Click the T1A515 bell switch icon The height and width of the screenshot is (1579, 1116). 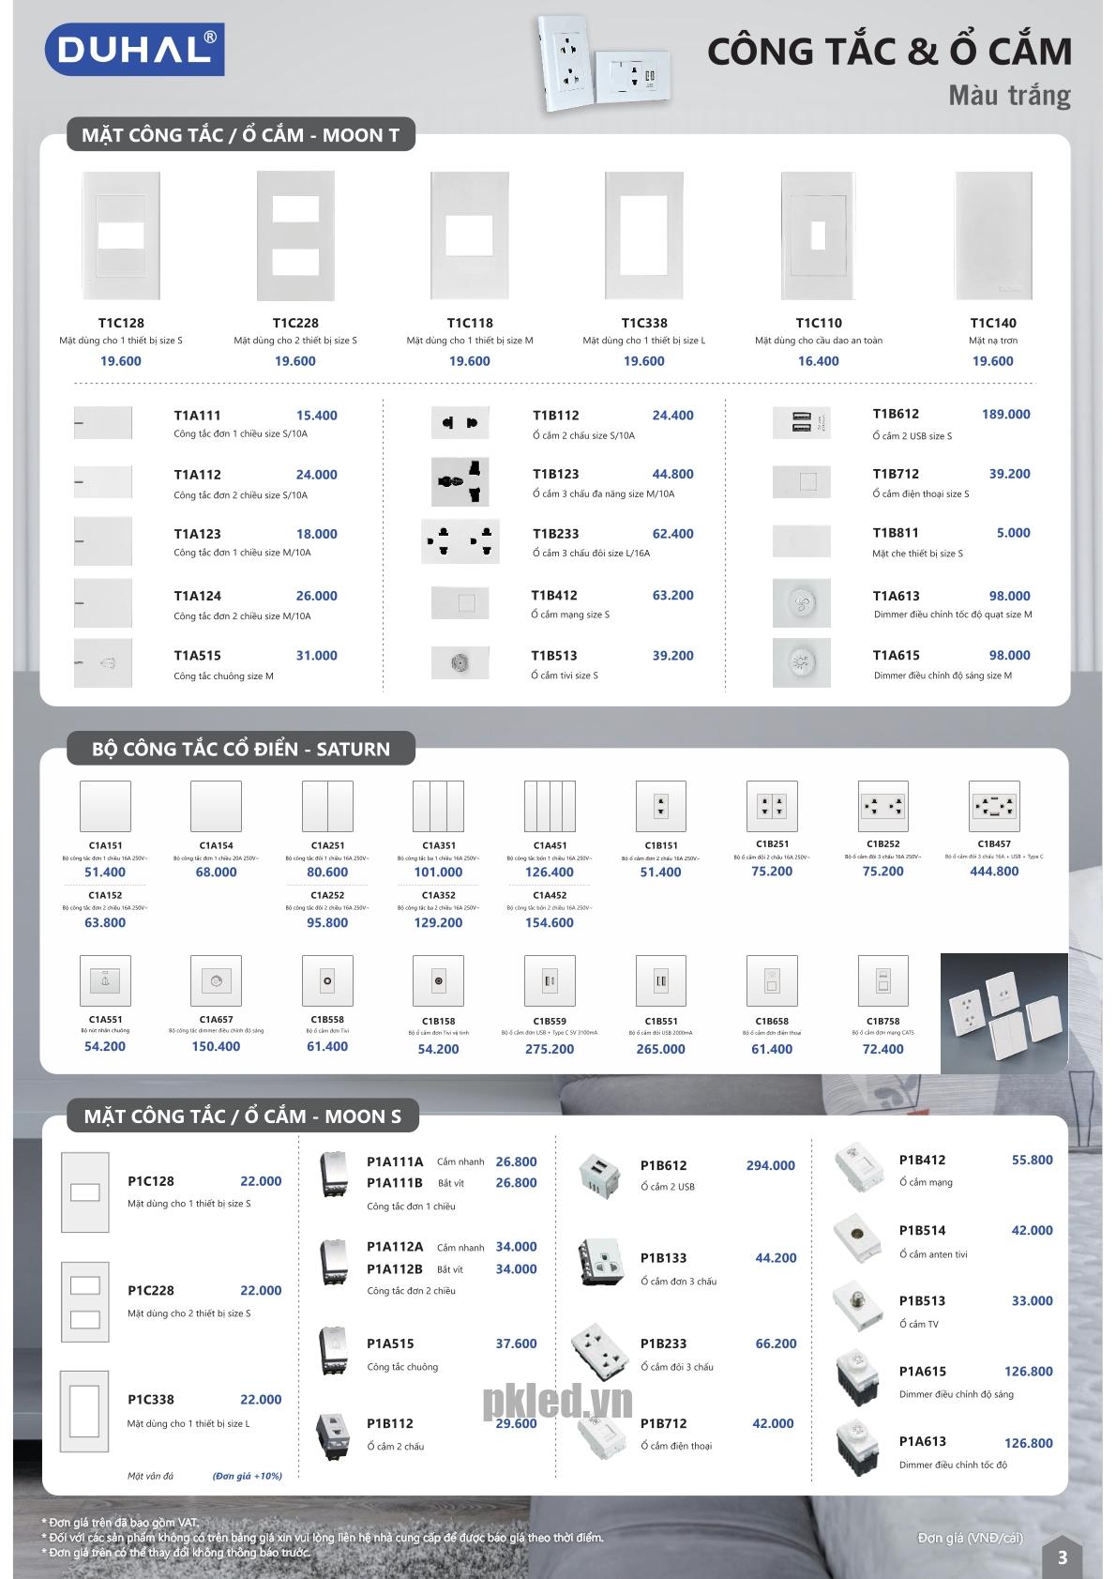103,663
